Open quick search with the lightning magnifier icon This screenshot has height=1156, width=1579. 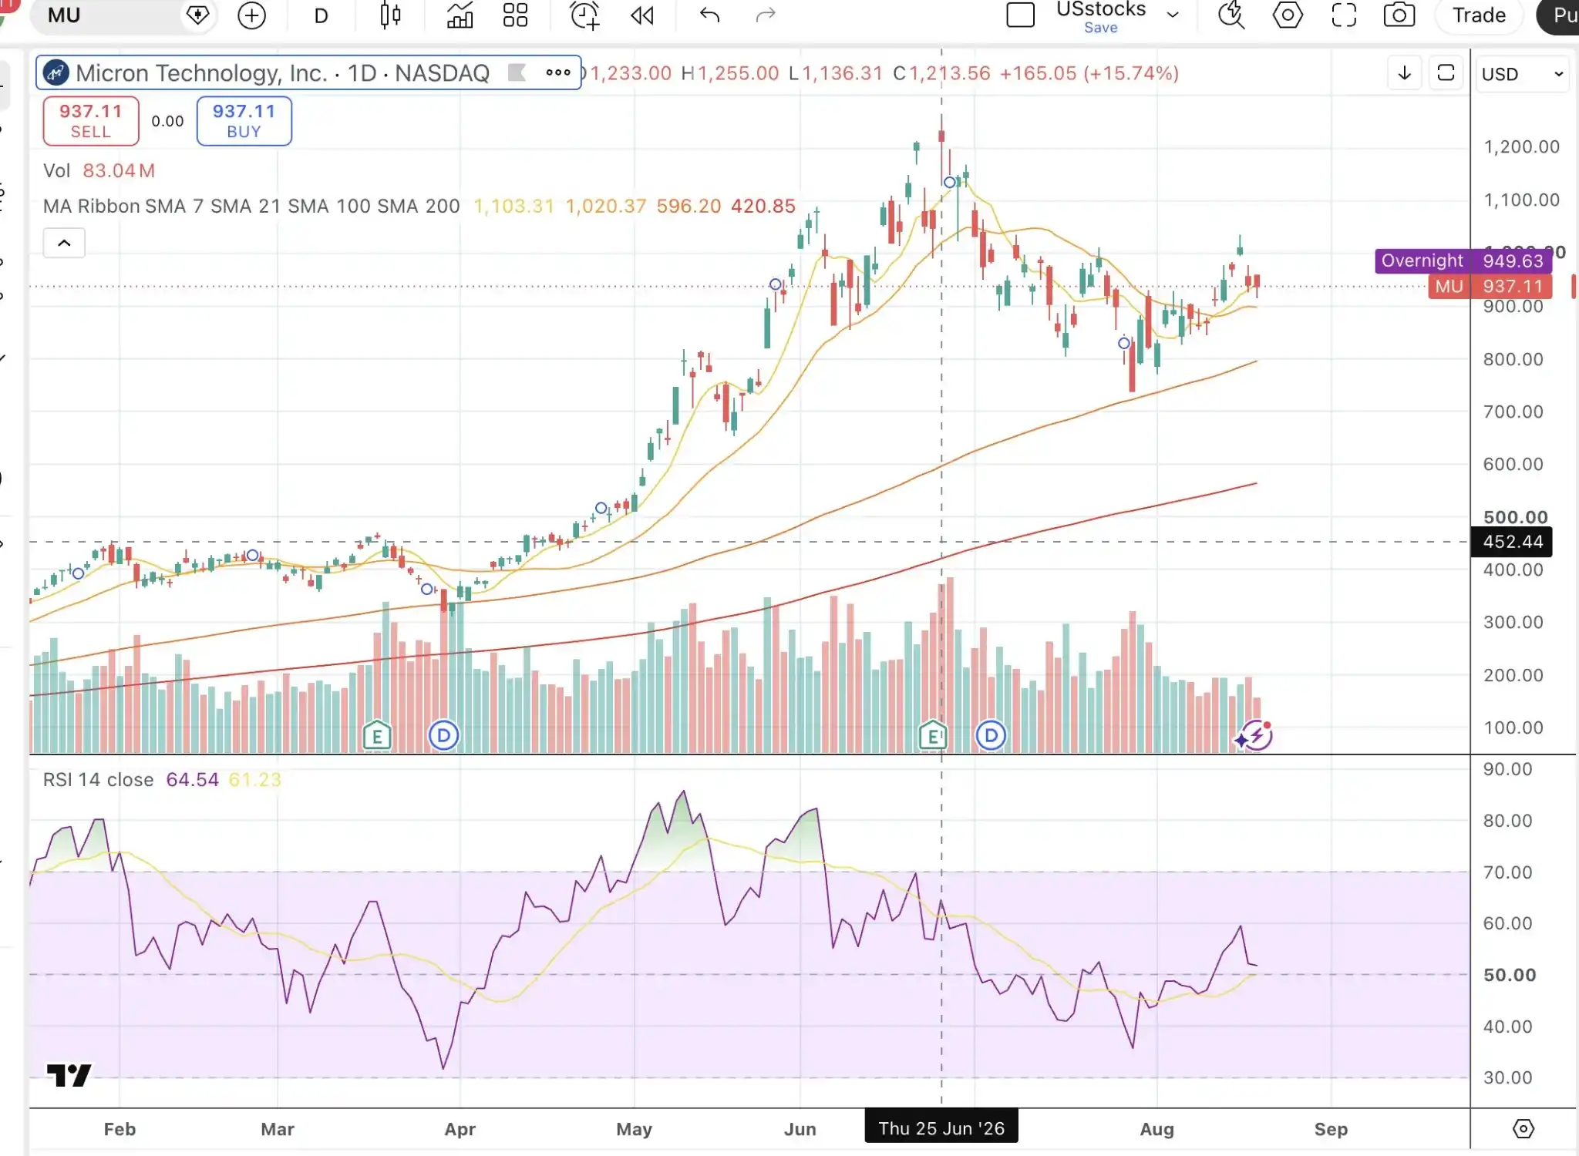[x=1231, y=15]
